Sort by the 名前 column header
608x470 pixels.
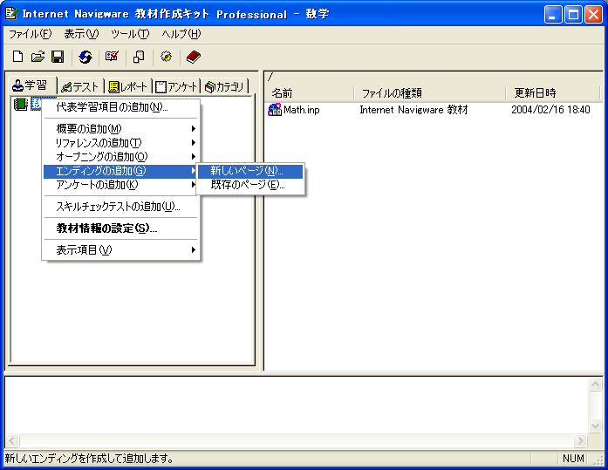click(310, 93)
